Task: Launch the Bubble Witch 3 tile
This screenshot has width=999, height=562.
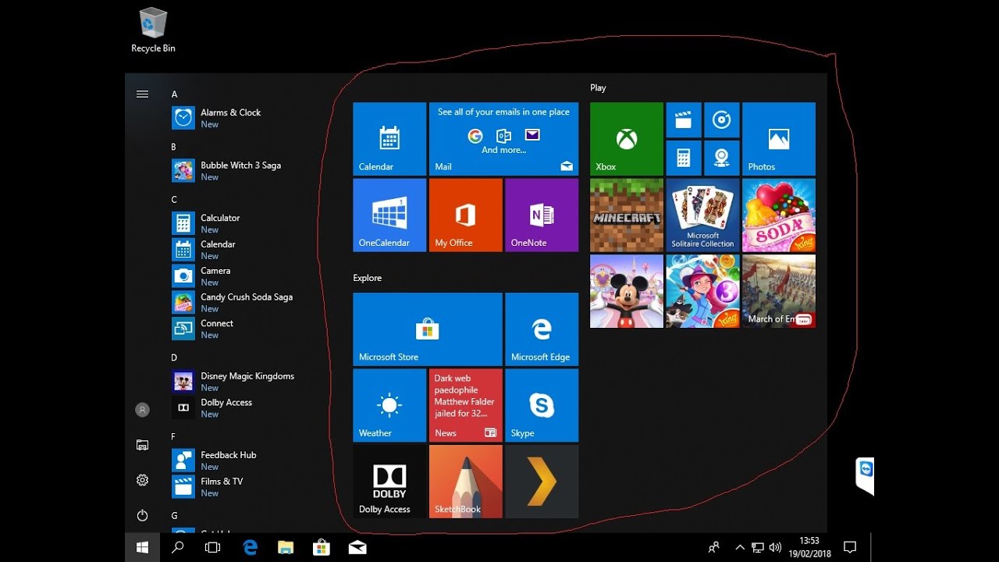Action: (x=702, y=291)
